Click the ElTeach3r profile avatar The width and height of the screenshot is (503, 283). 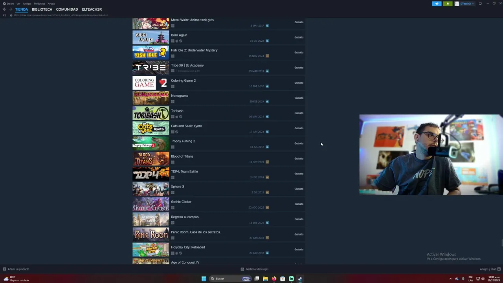[457, 4]
